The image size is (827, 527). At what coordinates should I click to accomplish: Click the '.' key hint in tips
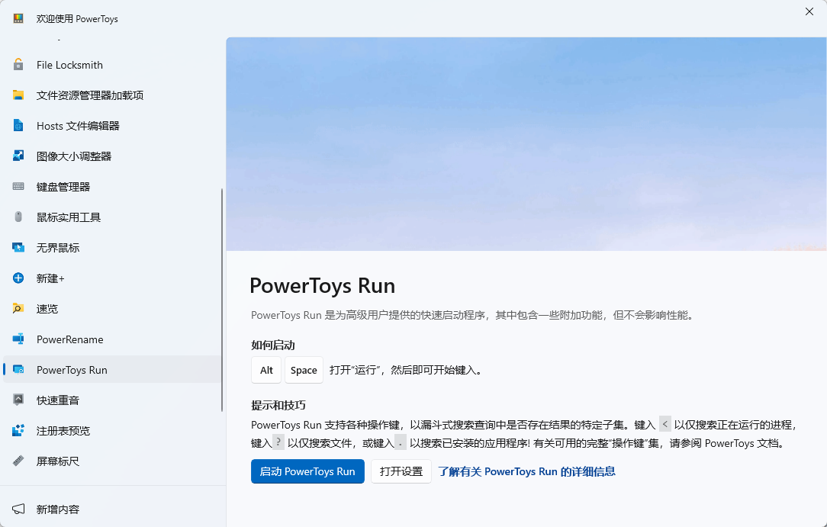point(401,442)
